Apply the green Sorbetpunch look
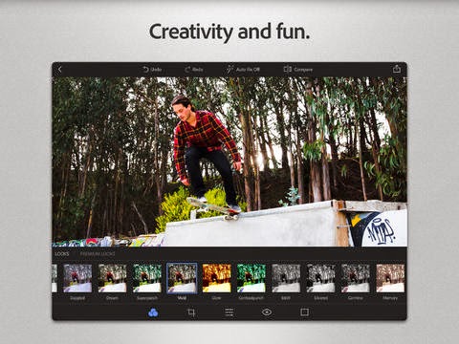 (x=251, y=278)
